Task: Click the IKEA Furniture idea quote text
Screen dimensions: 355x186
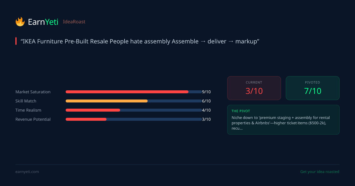Action: pyautogui.click(x=140, y=41)
